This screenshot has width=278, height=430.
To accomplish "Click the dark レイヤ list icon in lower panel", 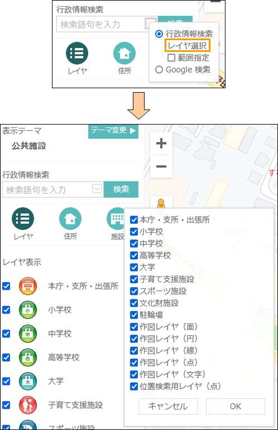I will (x=23, y=218).
